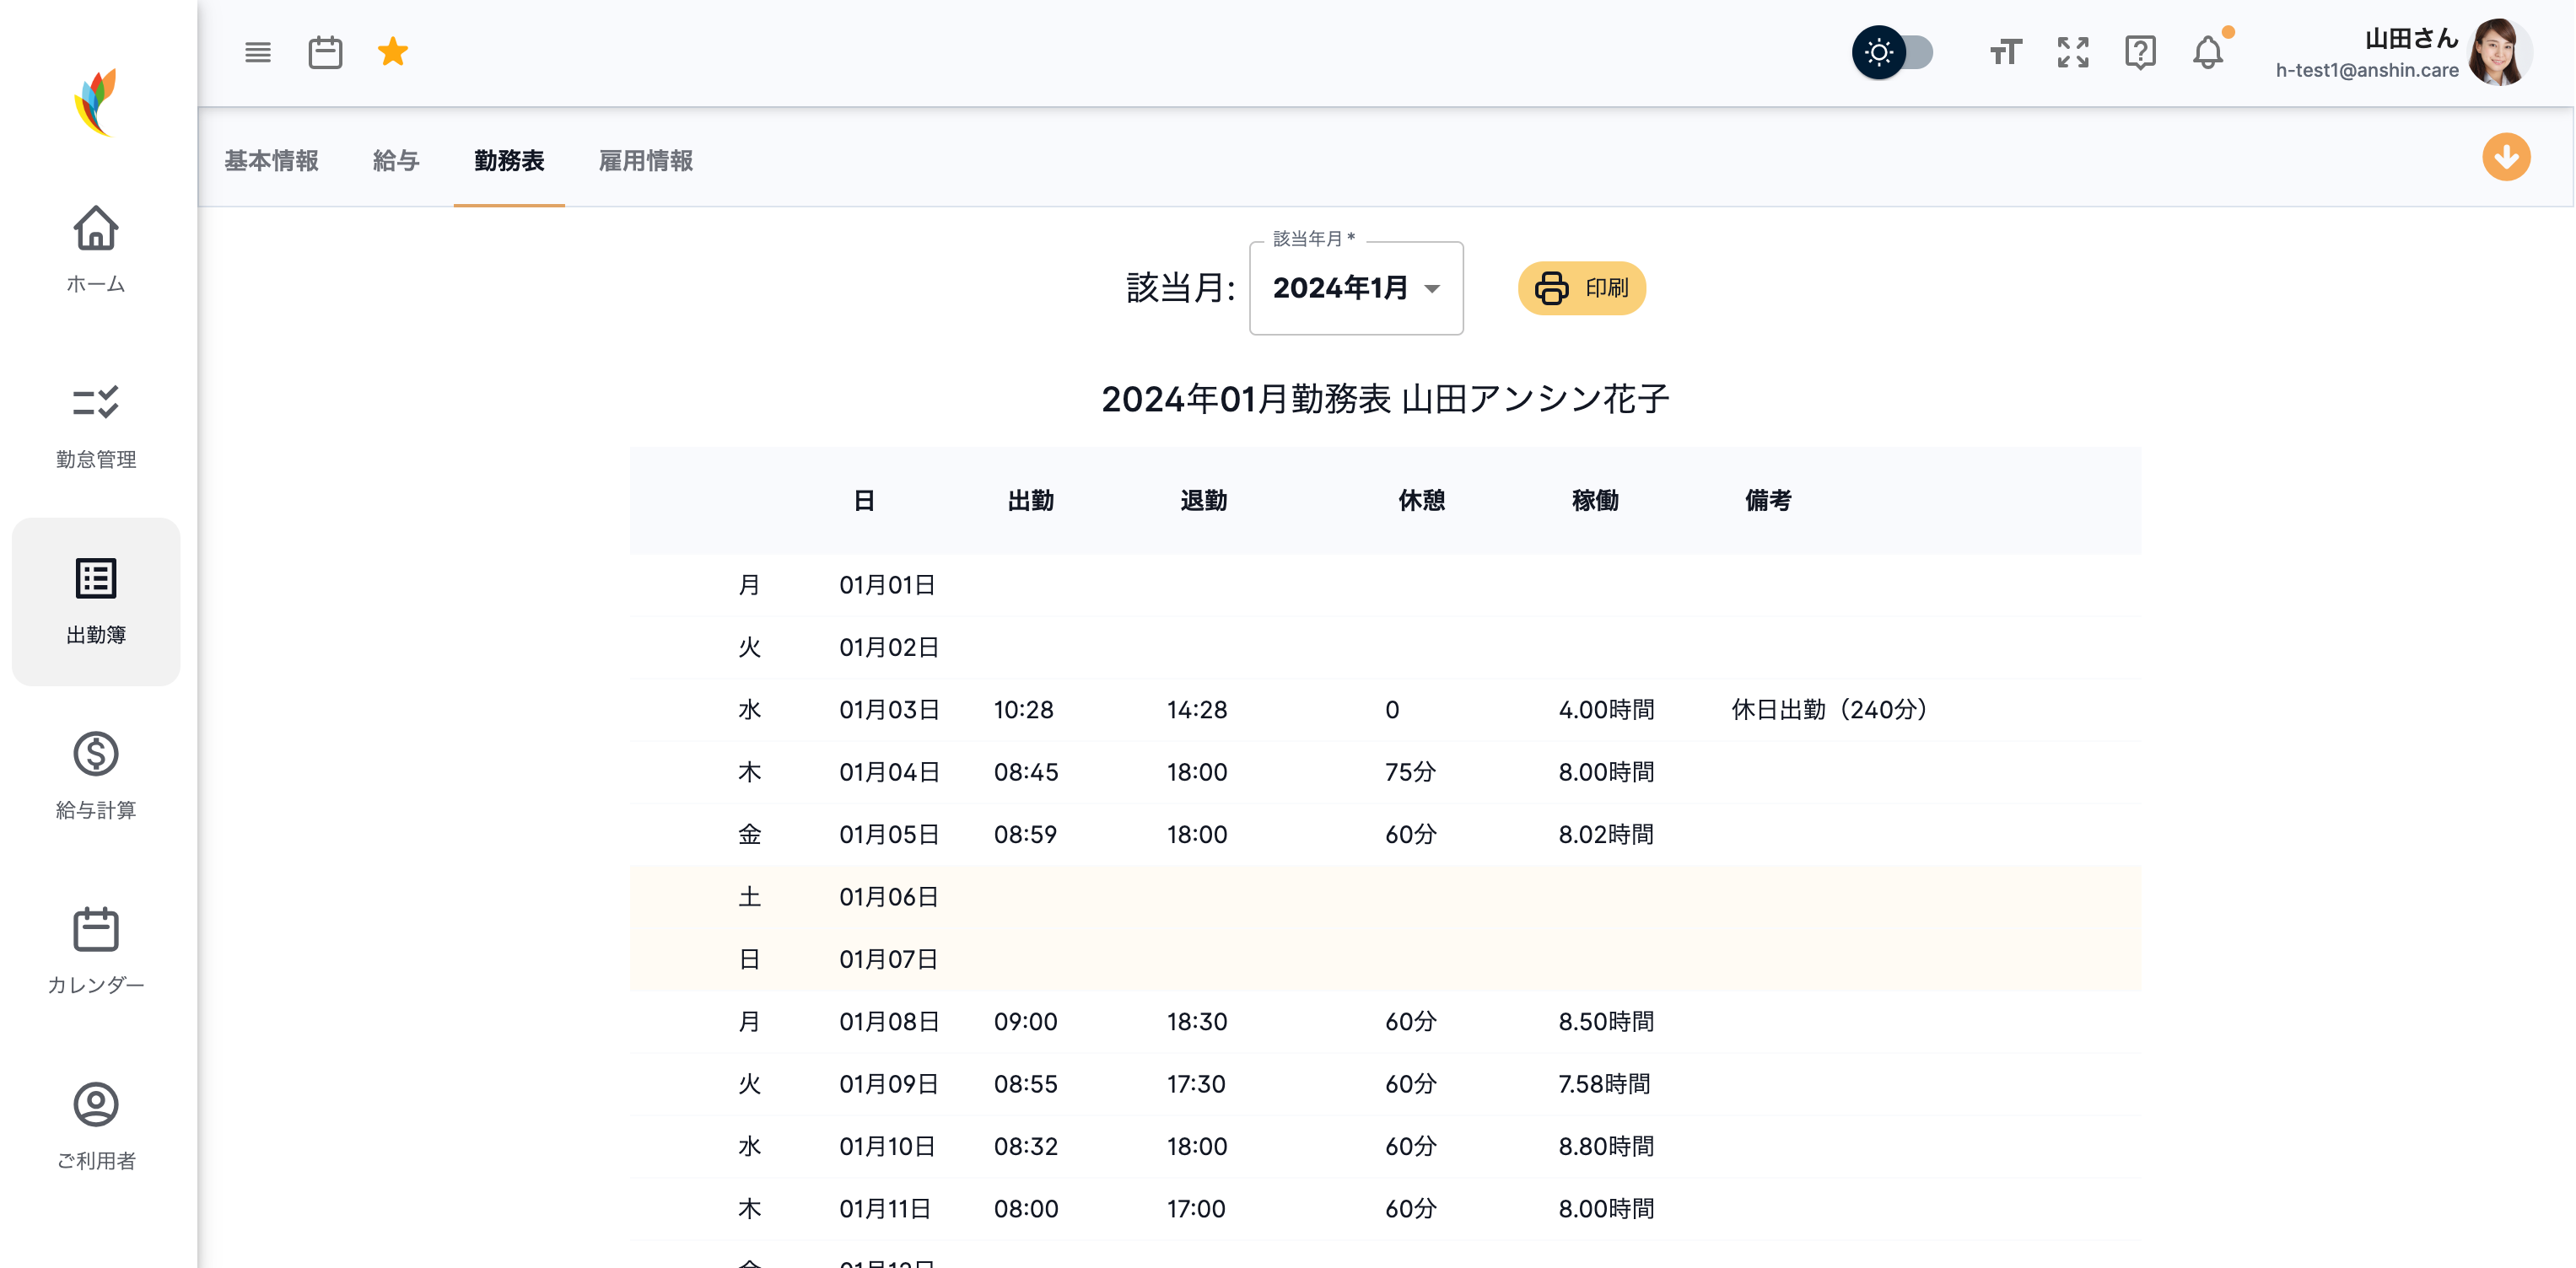Image resolution: width=2576 pixels, height=1268 pixels.
Task: Click the star favorites icon
Action: 393,52
